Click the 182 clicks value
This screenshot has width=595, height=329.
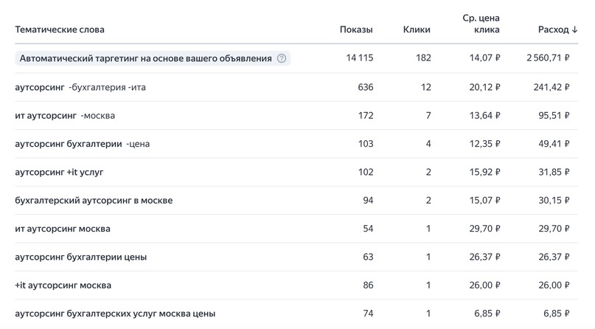pyautogui.click(x=422, y=58)
